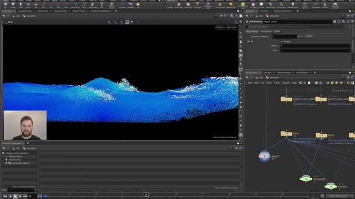
Task: Switch to the Simulation parameter tab
Action: (x=266, y=32)
